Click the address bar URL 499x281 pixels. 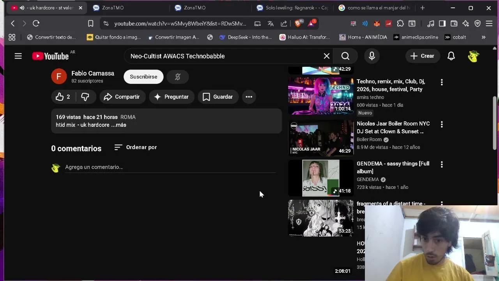[180, 23]
